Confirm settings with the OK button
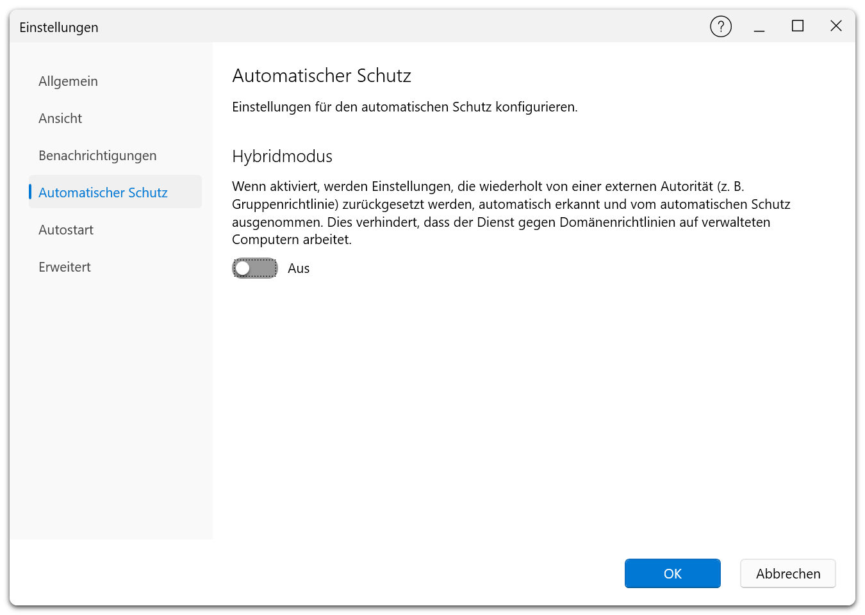This screenshot has width=865, height=615. (673, 573)
